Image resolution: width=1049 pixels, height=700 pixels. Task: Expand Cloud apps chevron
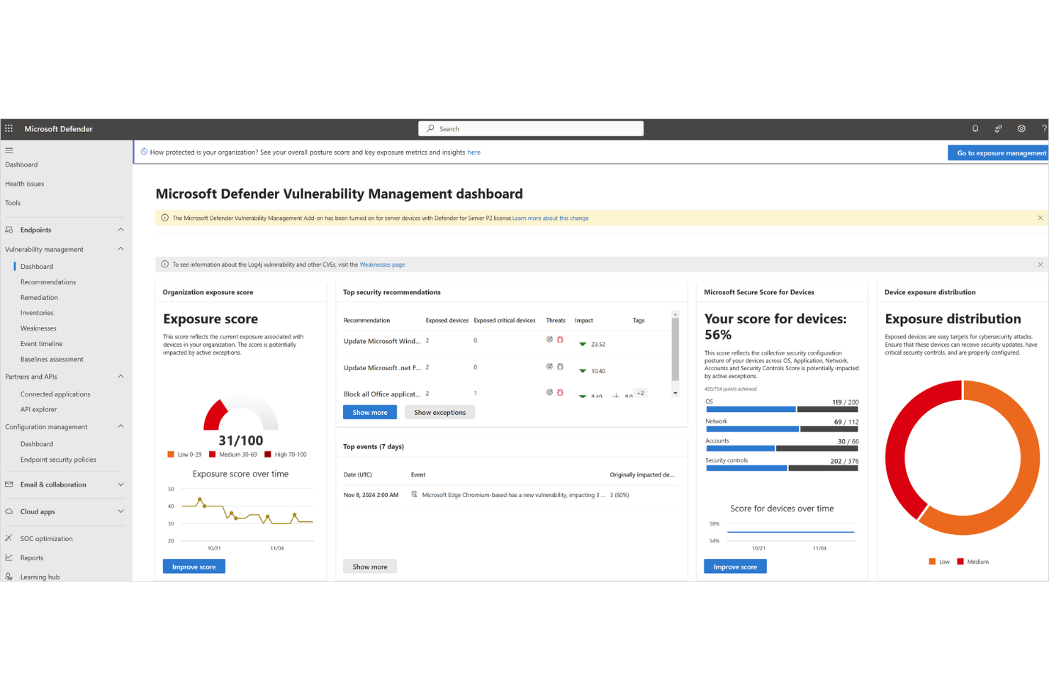tap(120, 511)
